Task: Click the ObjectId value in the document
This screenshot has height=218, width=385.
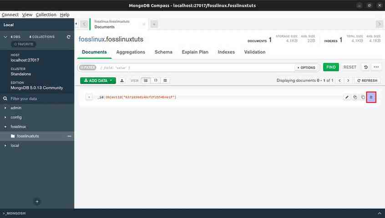Action: pyautogui.click(x=141, y=97)
